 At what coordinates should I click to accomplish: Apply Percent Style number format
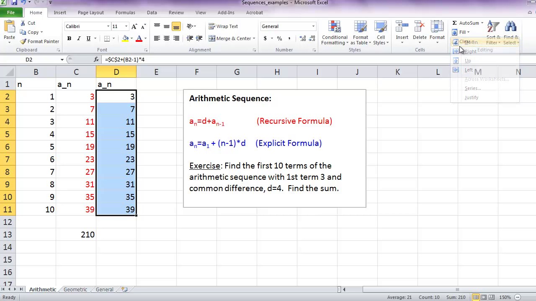coord(279,38)
